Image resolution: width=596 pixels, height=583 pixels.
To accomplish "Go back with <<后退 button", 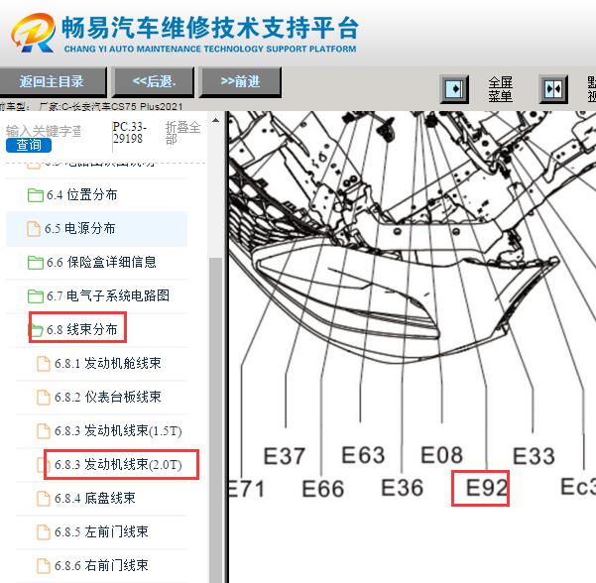I will click(x=154, y=81).
